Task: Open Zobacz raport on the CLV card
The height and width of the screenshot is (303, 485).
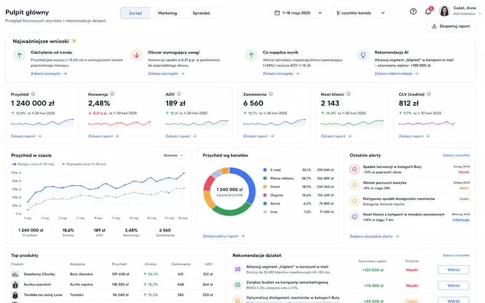Action: tap(414, 136)
